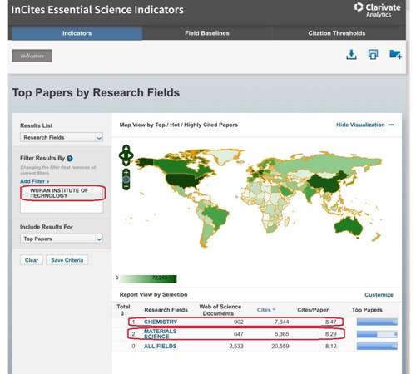
Task: Click the save-to-folder icon
Action: click(x=395, y=54)
